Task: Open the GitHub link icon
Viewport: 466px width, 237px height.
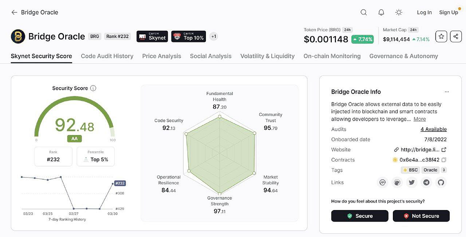Action: tap(441, 183)
